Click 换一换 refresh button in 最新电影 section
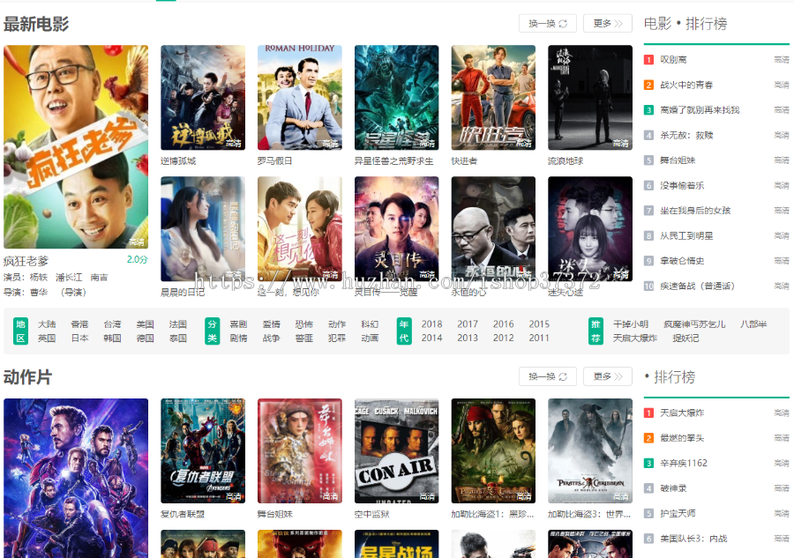Viewport: 794px width, 558px height. pyautogui.click(x=547, y=23)
